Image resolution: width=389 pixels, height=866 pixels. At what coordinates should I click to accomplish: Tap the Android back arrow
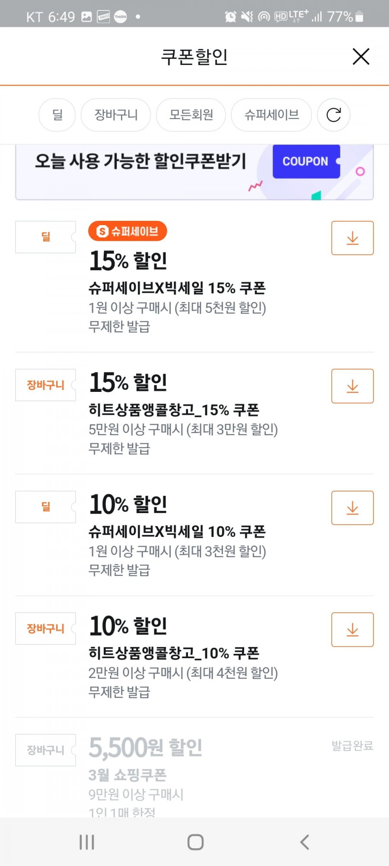tap(304, 842)
